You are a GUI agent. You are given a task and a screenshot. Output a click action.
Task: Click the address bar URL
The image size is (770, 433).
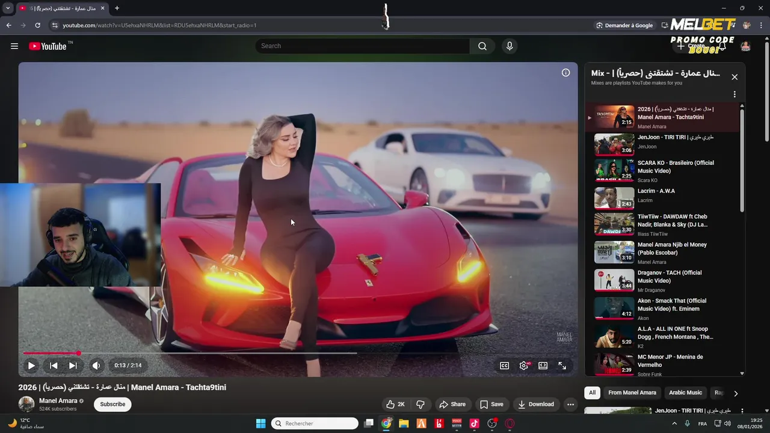pyautogui.click(x=159, y=25)
